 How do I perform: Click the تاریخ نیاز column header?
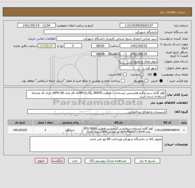click(20, 123)
